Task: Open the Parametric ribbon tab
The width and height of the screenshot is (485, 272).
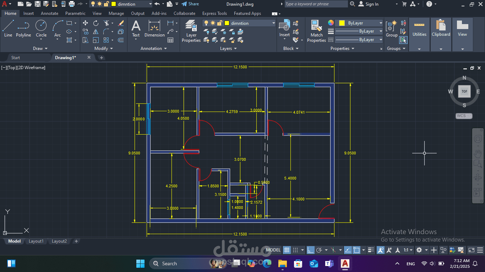Action: [75, 13]
